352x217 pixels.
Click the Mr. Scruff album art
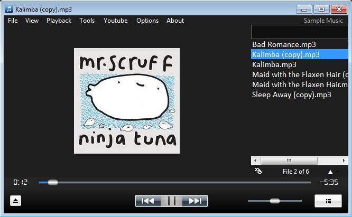[126, 101]
